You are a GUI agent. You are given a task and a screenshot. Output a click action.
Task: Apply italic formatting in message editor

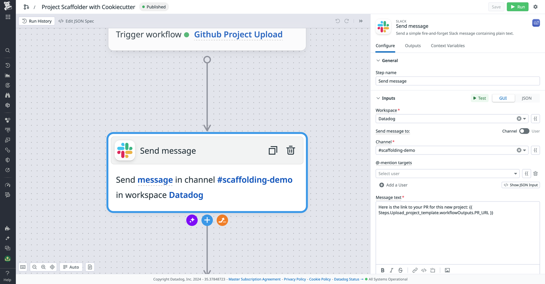tap(392, 270)
